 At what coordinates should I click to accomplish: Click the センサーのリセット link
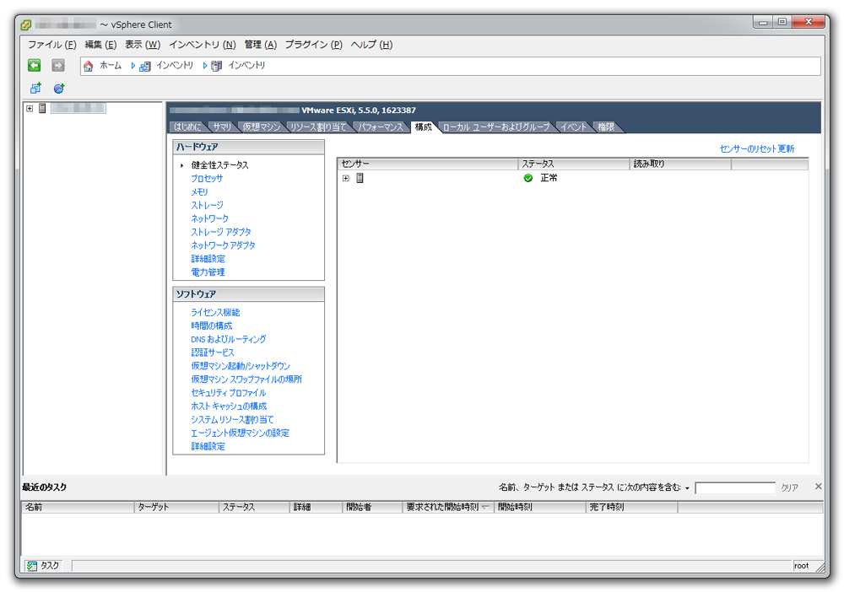point(748,149)
